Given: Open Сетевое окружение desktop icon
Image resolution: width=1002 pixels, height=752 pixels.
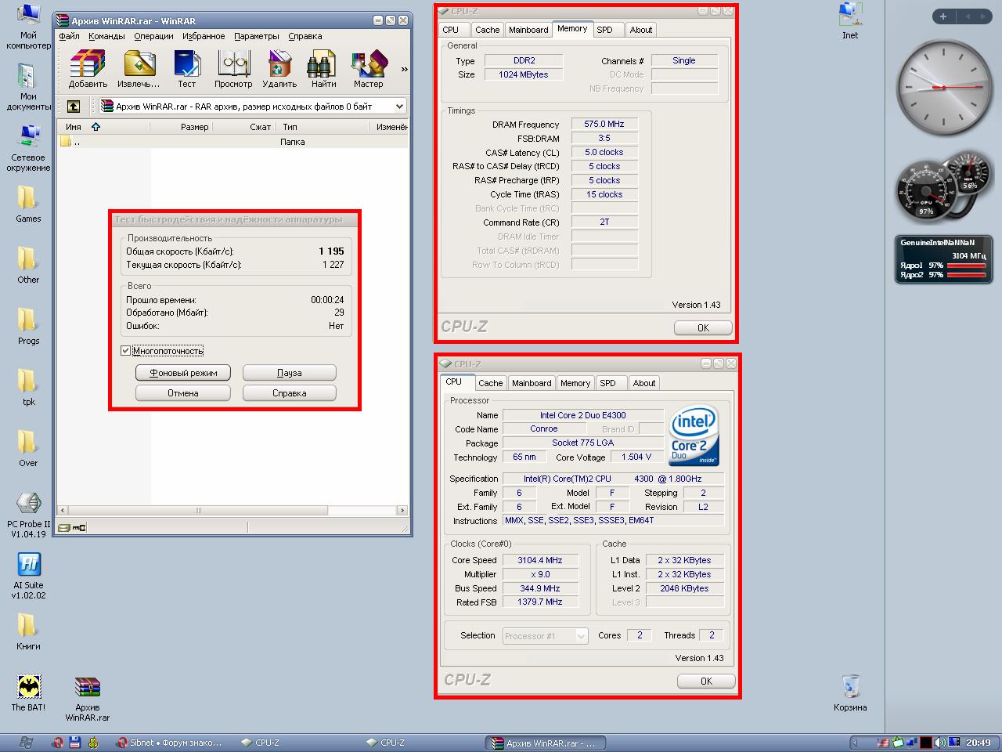Looking at the screenshot, I should tap(28, 148).
